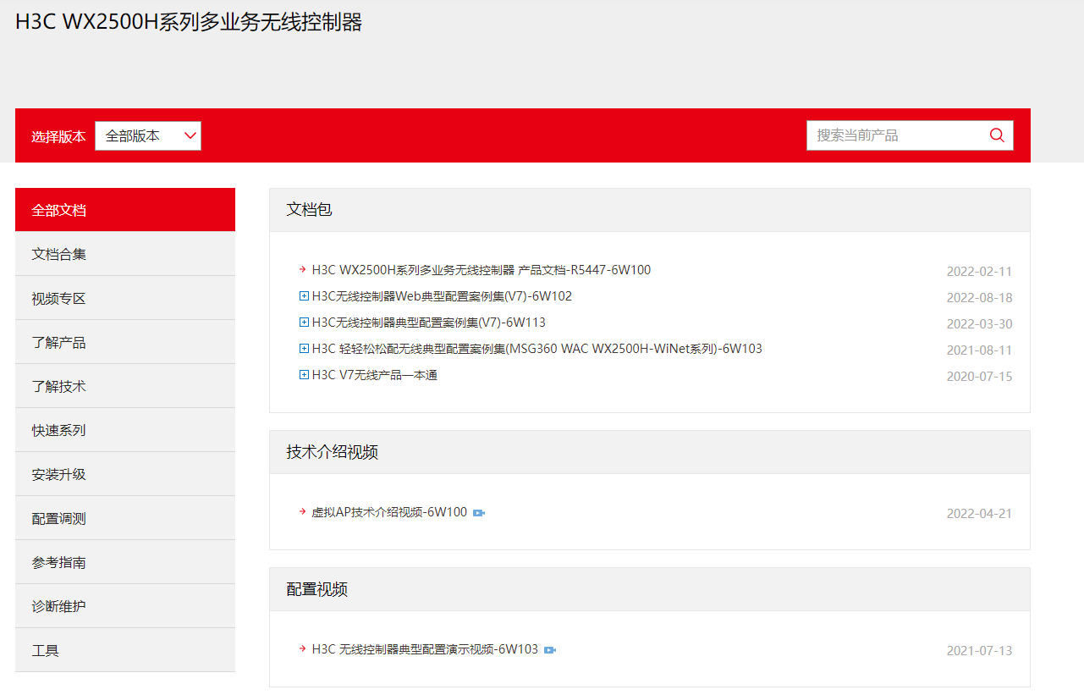
Task: Click the date 2022-04-21
Action: click(979, 514)
